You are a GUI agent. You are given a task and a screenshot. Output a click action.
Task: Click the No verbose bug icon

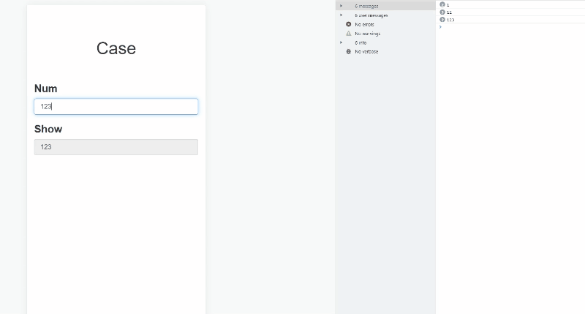click(348, 51)
